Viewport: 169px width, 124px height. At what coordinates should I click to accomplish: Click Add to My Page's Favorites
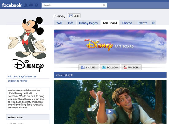[22, 76]
